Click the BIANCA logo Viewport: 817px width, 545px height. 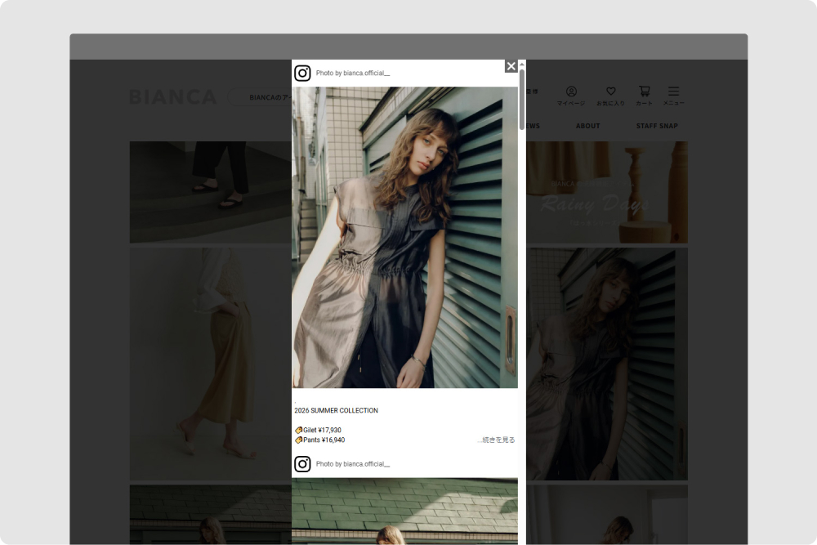173,97
